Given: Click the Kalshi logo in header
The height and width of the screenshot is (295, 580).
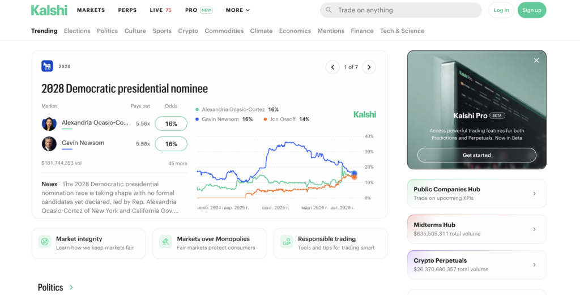Looking at the screenshot, I should coord(49,10).
